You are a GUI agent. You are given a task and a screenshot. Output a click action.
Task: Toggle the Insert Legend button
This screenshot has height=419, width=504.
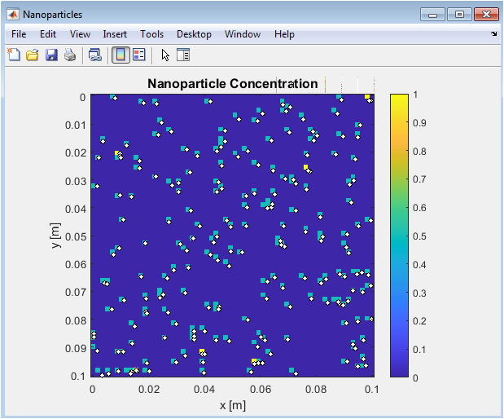click(138, 55)
